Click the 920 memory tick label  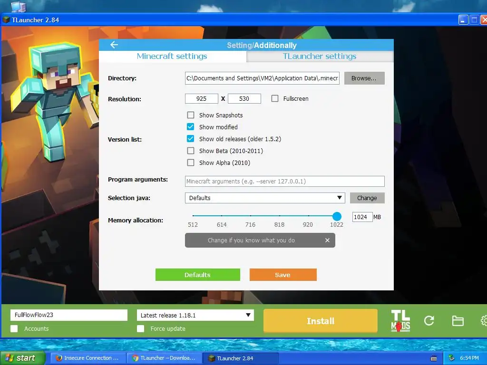(308, 225)
